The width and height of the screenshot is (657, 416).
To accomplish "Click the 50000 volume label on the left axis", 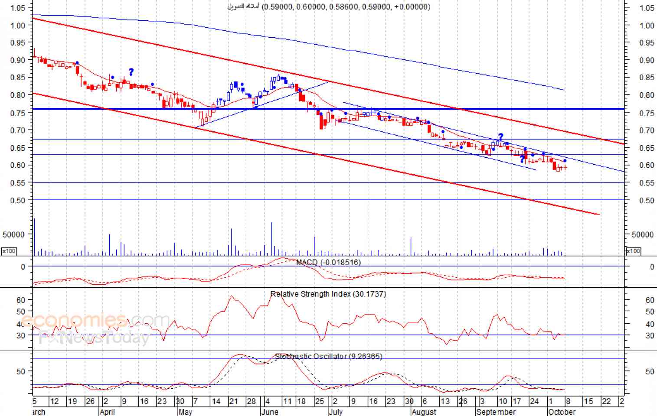I will pyautogui.click(x=13, y=234).
